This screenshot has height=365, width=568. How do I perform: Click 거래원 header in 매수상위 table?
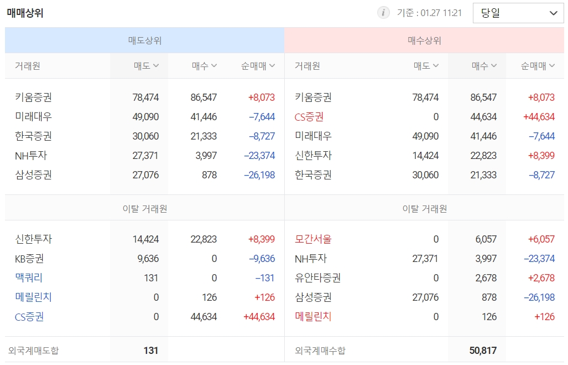point(307,66)
